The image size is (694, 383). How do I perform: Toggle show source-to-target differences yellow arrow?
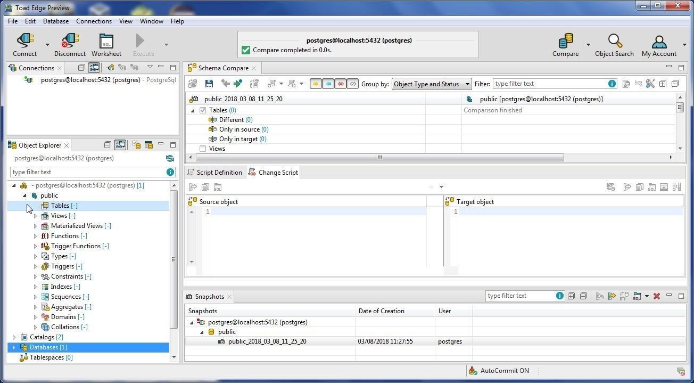click(x=316, y=84)
